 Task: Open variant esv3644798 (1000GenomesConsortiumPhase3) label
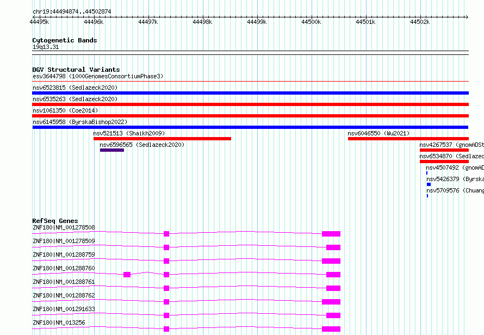(x=98, y=76)
